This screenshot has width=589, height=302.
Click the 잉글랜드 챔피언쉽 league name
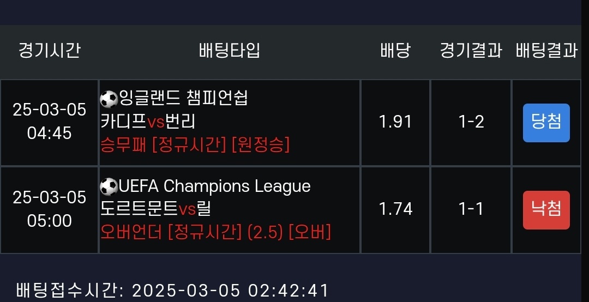[183, 99]
